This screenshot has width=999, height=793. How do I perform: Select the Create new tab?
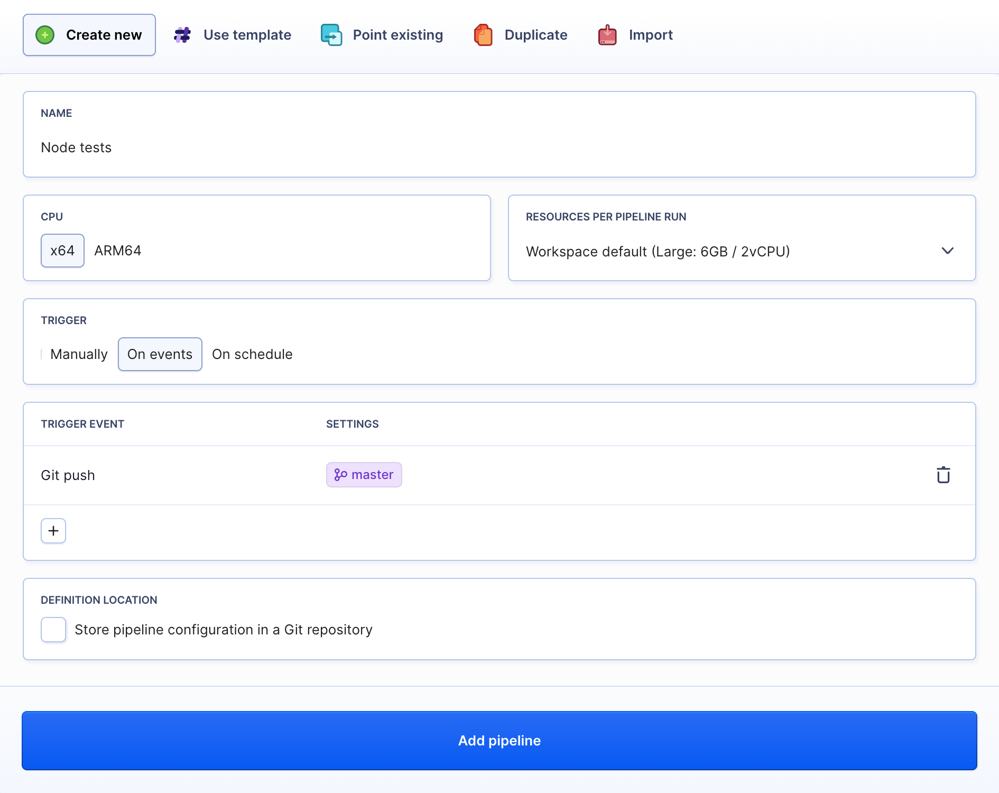click(89, 35)
